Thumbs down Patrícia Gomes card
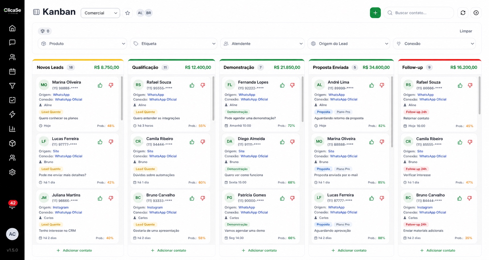This screenshot has height=260, width=489. click(292, 198)
